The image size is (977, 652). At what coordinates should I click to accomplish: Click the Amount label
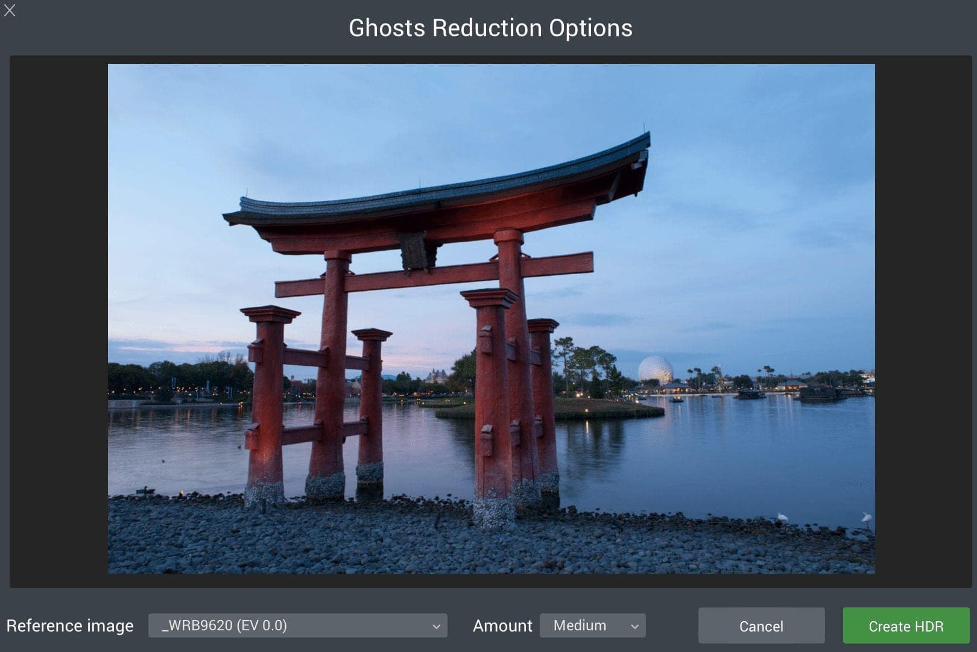click(502, 626)
